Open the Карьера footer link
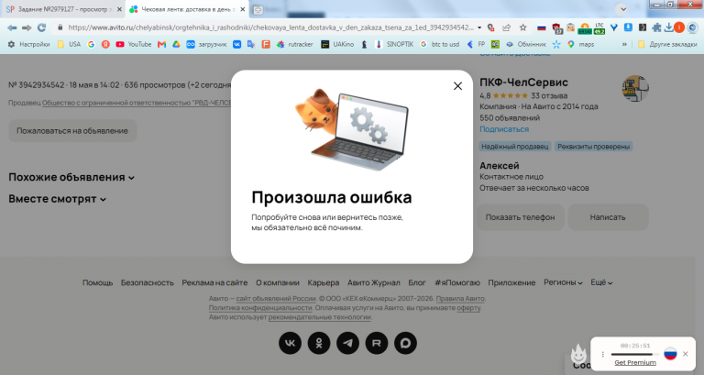This screenshot has height=375, width=704. 324,282
